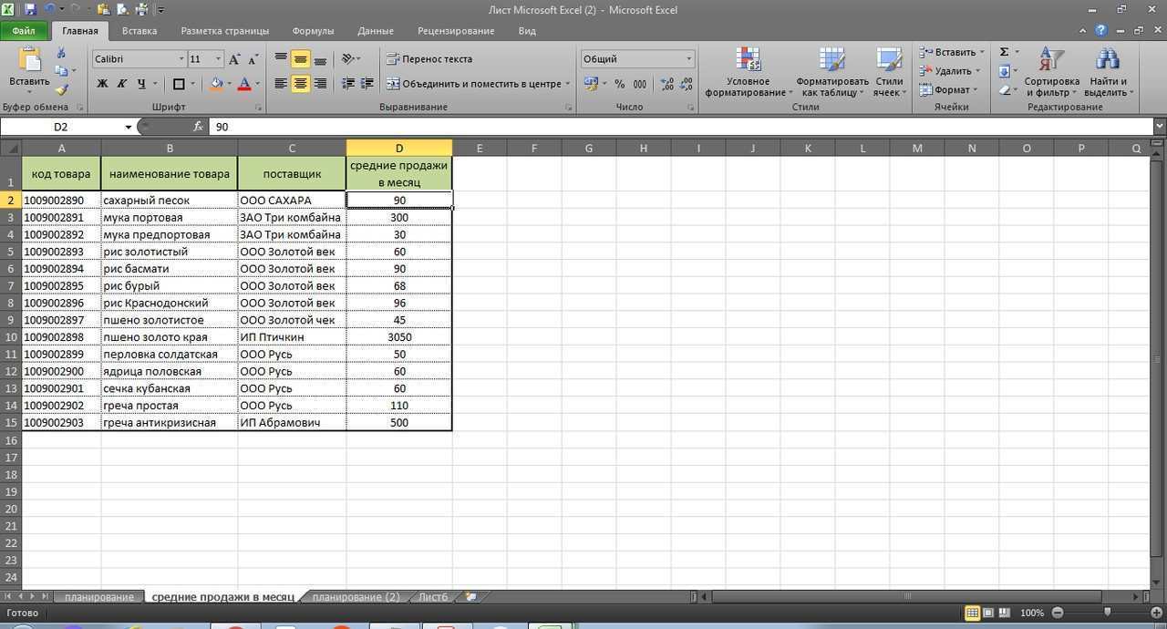The image size is (1167, 629).
Task: Click the Файл button
Action: click(24, 31)
